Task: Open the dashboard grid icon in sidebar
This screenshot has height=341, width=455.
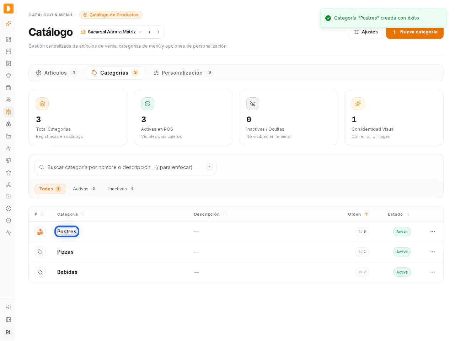Action: pyautogui.click(x=9, y=39)
